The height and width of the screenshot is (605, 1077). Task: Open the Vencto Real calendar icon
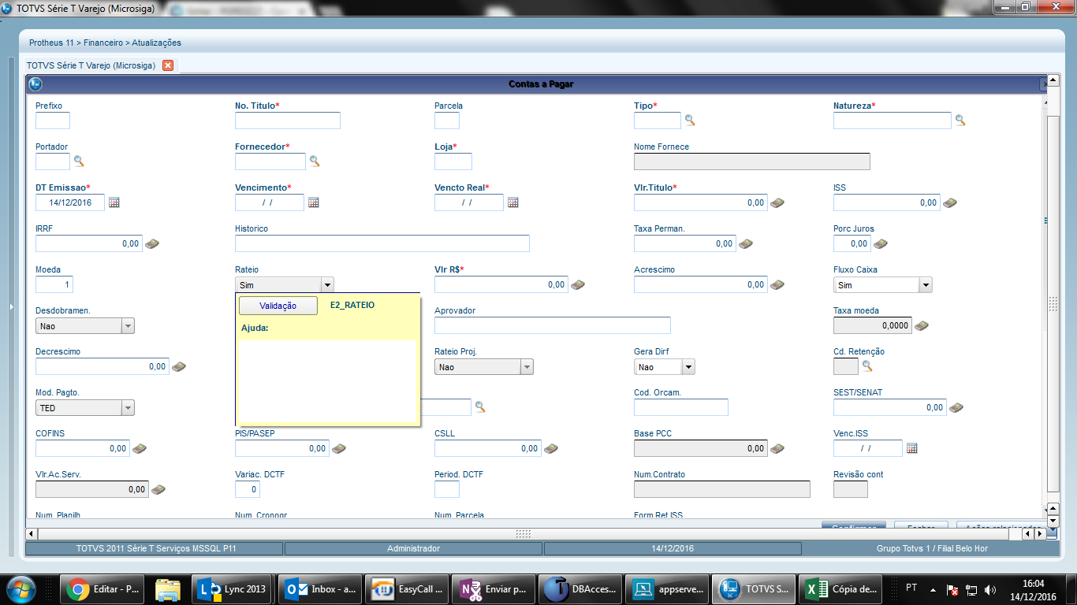click(x=513, y=202)
